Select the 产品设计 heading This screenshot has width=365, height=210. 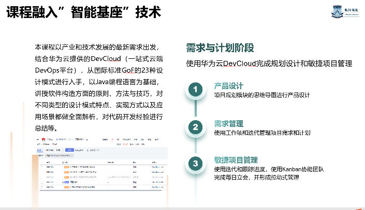[x=229, y=86]
